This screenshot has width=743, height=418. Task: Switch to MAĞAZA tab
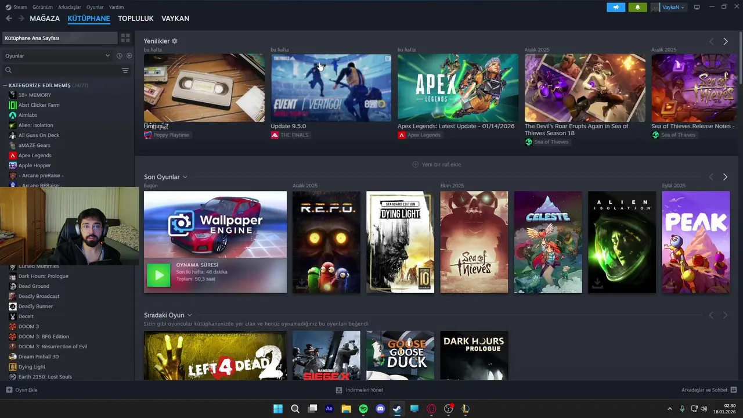pyautogui.click(x=45, y=19)
